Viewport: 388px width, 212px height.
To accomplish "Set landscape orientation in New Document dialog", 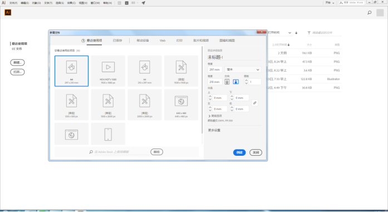I will tap(236, 82).
